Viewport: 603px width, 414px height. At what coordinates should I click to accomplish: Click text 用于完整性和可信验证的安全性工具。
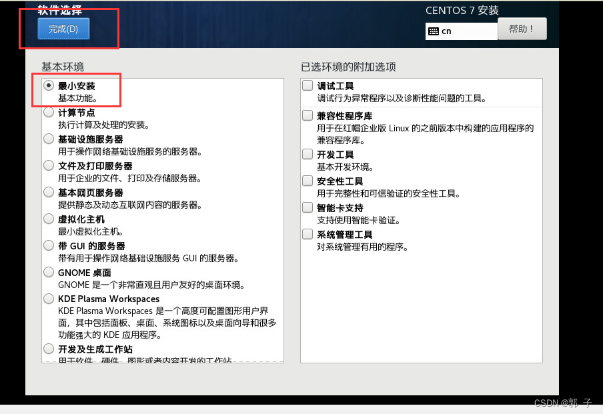click(x=388, y=193)
